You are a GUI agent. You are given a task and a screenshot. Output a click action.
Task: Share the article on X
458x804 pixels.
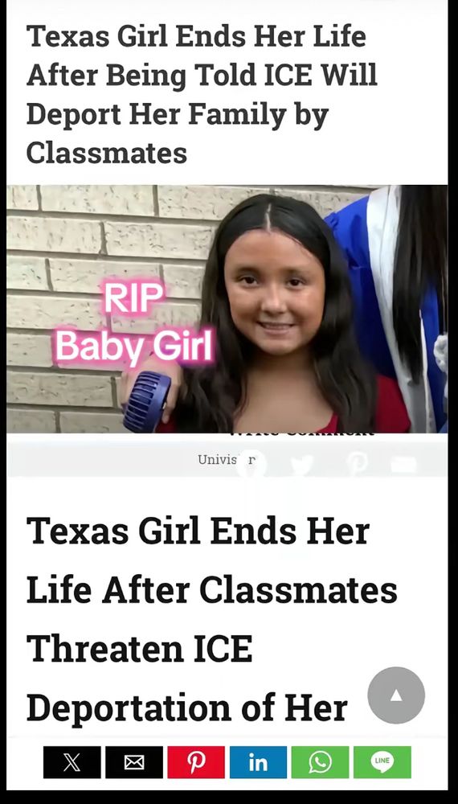coord(72,762)
